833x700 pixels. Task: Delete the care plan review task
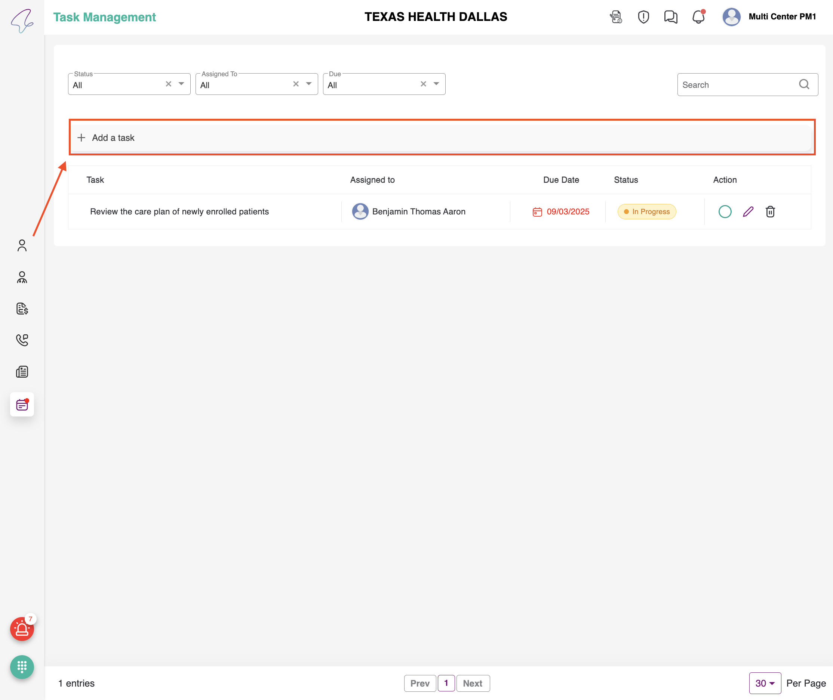coord(770,211)
